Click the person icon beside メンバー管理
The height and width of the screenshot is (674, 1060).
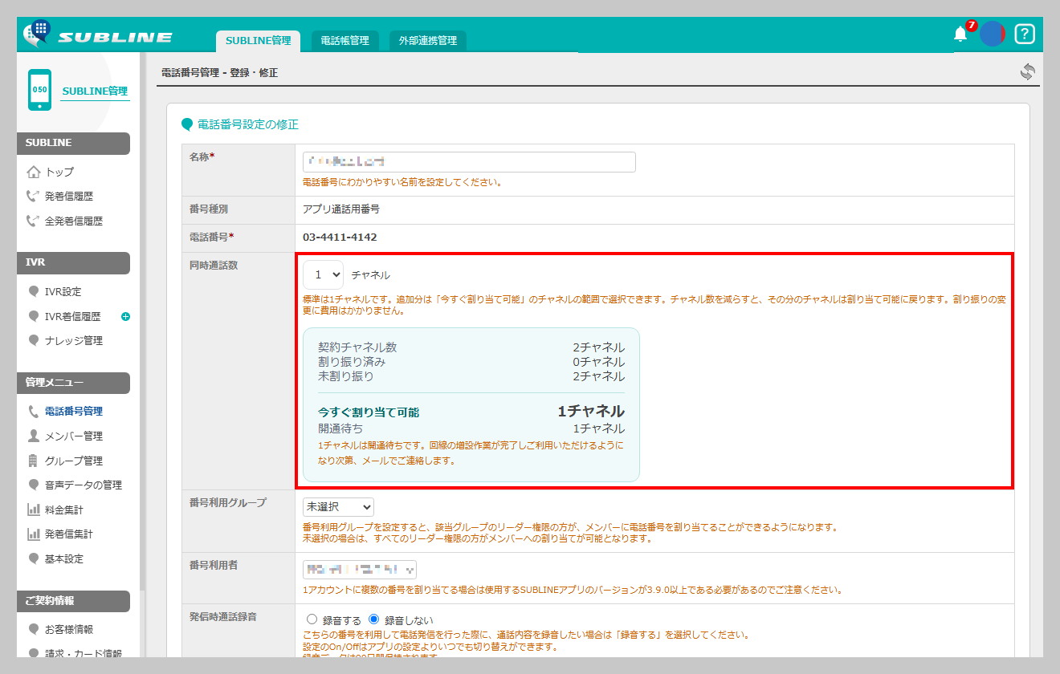pos(33,436)
